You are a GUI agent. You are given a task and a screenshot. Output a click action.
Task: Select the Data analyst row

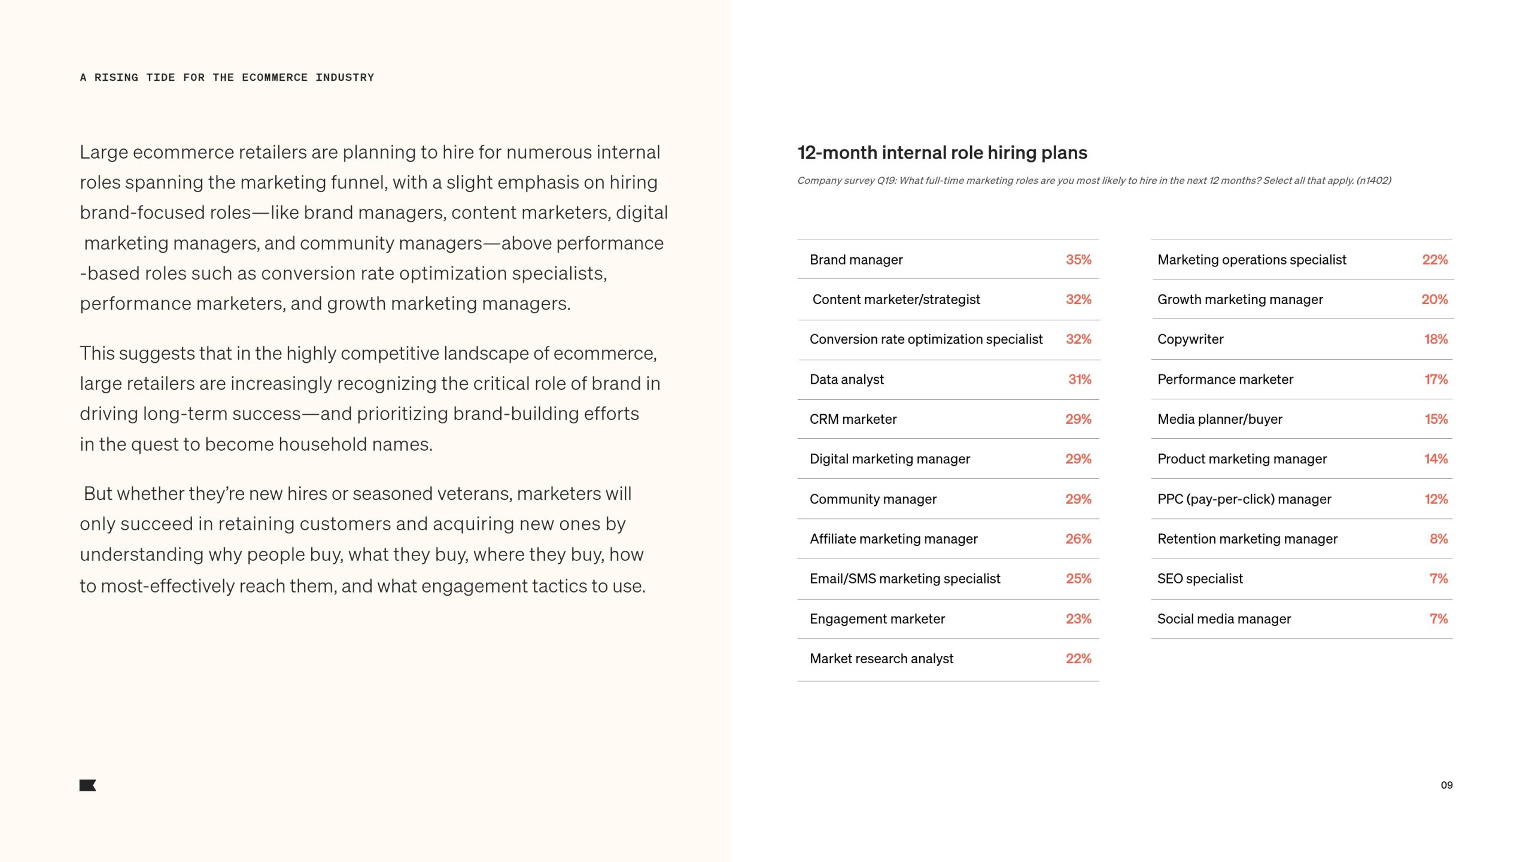coord(948,380)
